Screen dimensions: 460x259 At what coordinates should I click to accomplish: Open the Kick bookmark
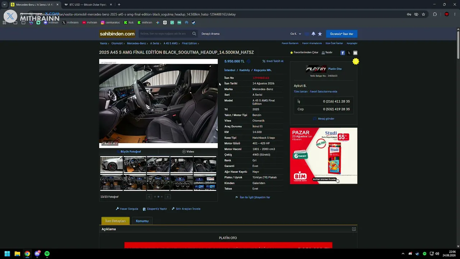click(x=129, y=22)
